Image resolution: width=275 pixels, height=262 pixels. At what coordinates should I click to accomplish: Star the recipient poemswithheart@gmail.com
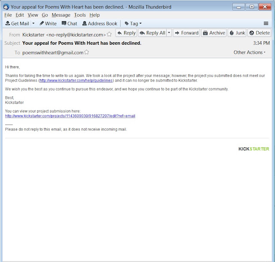coord(86,52)
